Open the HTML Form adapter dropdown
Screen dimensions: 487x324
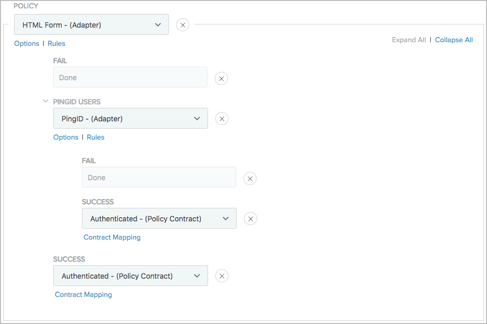point(158,24)
